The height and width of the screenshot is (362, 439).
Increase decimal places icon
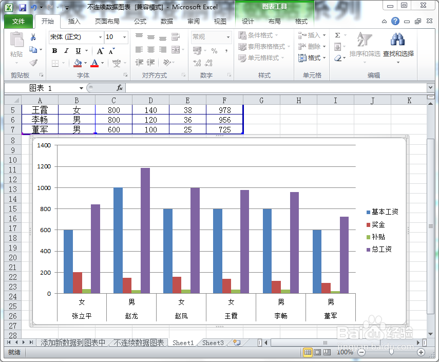197,63
